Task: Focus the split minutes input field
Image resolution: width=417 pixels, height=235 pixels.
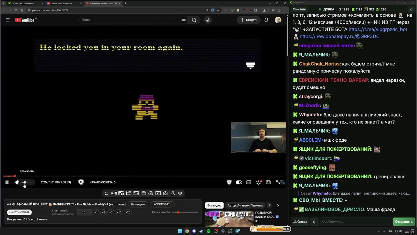Action: 84,212
